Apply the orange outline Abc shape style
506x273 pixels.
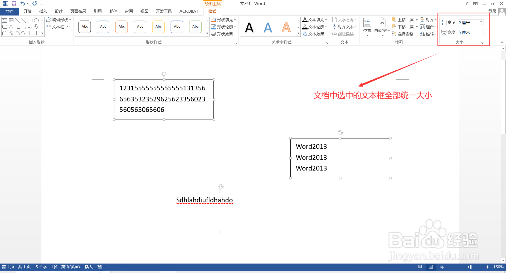click(x=121, y=27)
